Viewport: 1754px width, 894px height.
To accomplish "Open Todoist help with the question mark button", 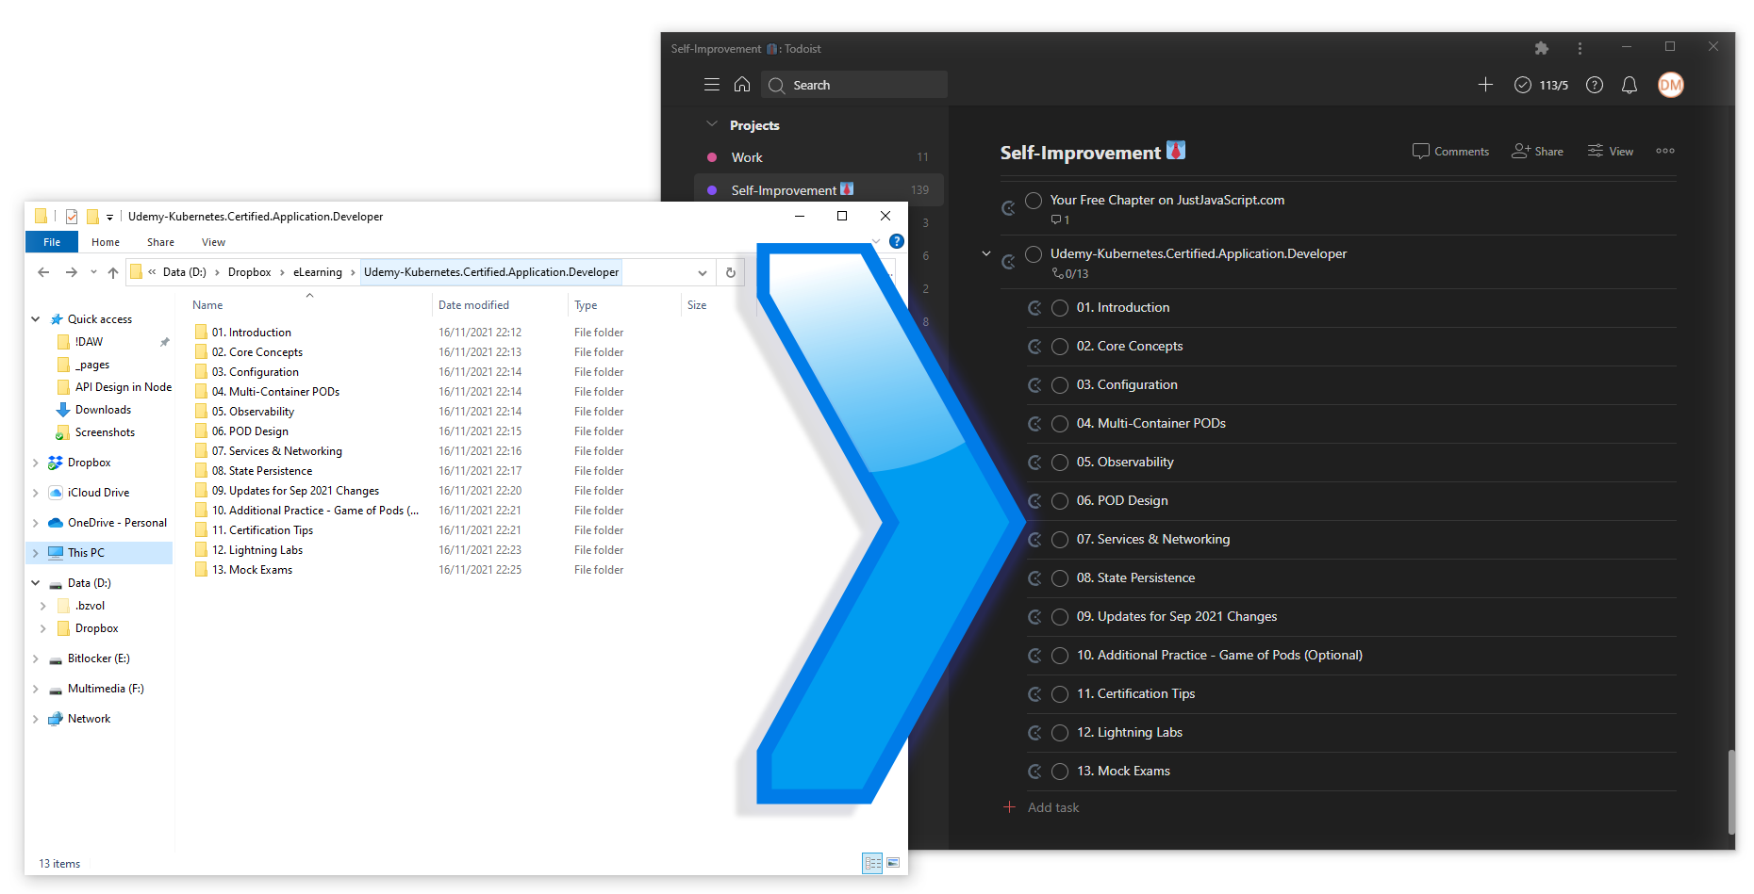I will [1594, 85].
